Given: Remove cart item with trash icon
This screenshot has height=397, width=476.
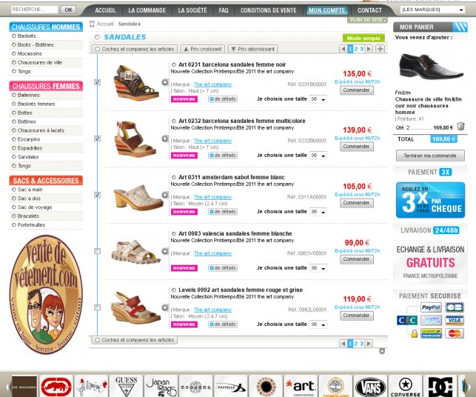Looking at the screenshot, I should pyautogui.click(x=460, y=126).
